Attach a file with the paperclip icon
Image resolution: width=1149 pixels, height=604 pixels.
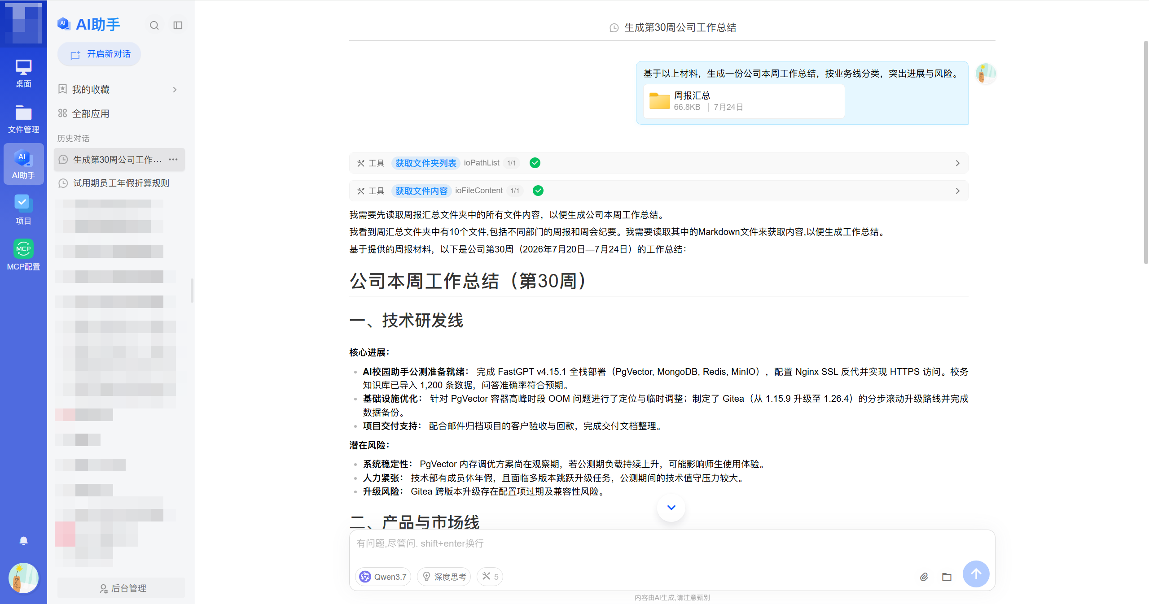(924, 577)
